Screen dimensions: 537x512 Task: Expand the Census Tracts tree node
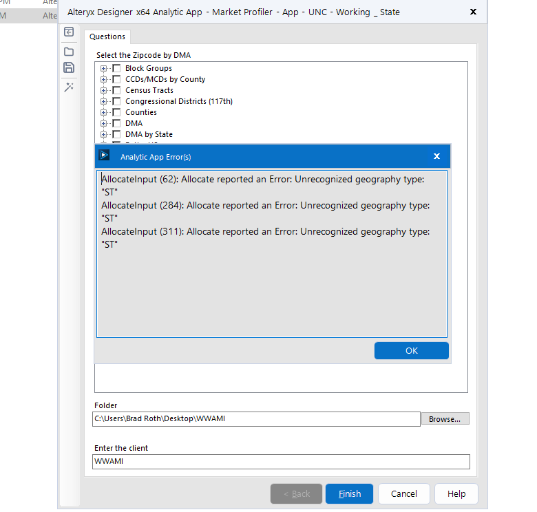point(103,90)
